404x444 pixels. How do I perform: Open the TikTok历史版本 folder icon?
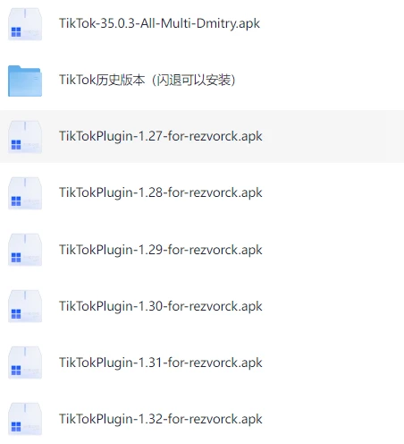click(25, 81)
